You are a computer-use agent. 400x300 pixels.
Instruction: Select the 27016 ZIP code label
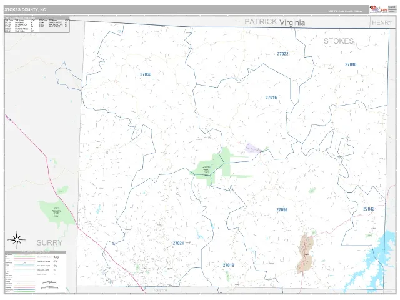pyautogui.click(x=271, y=97)
